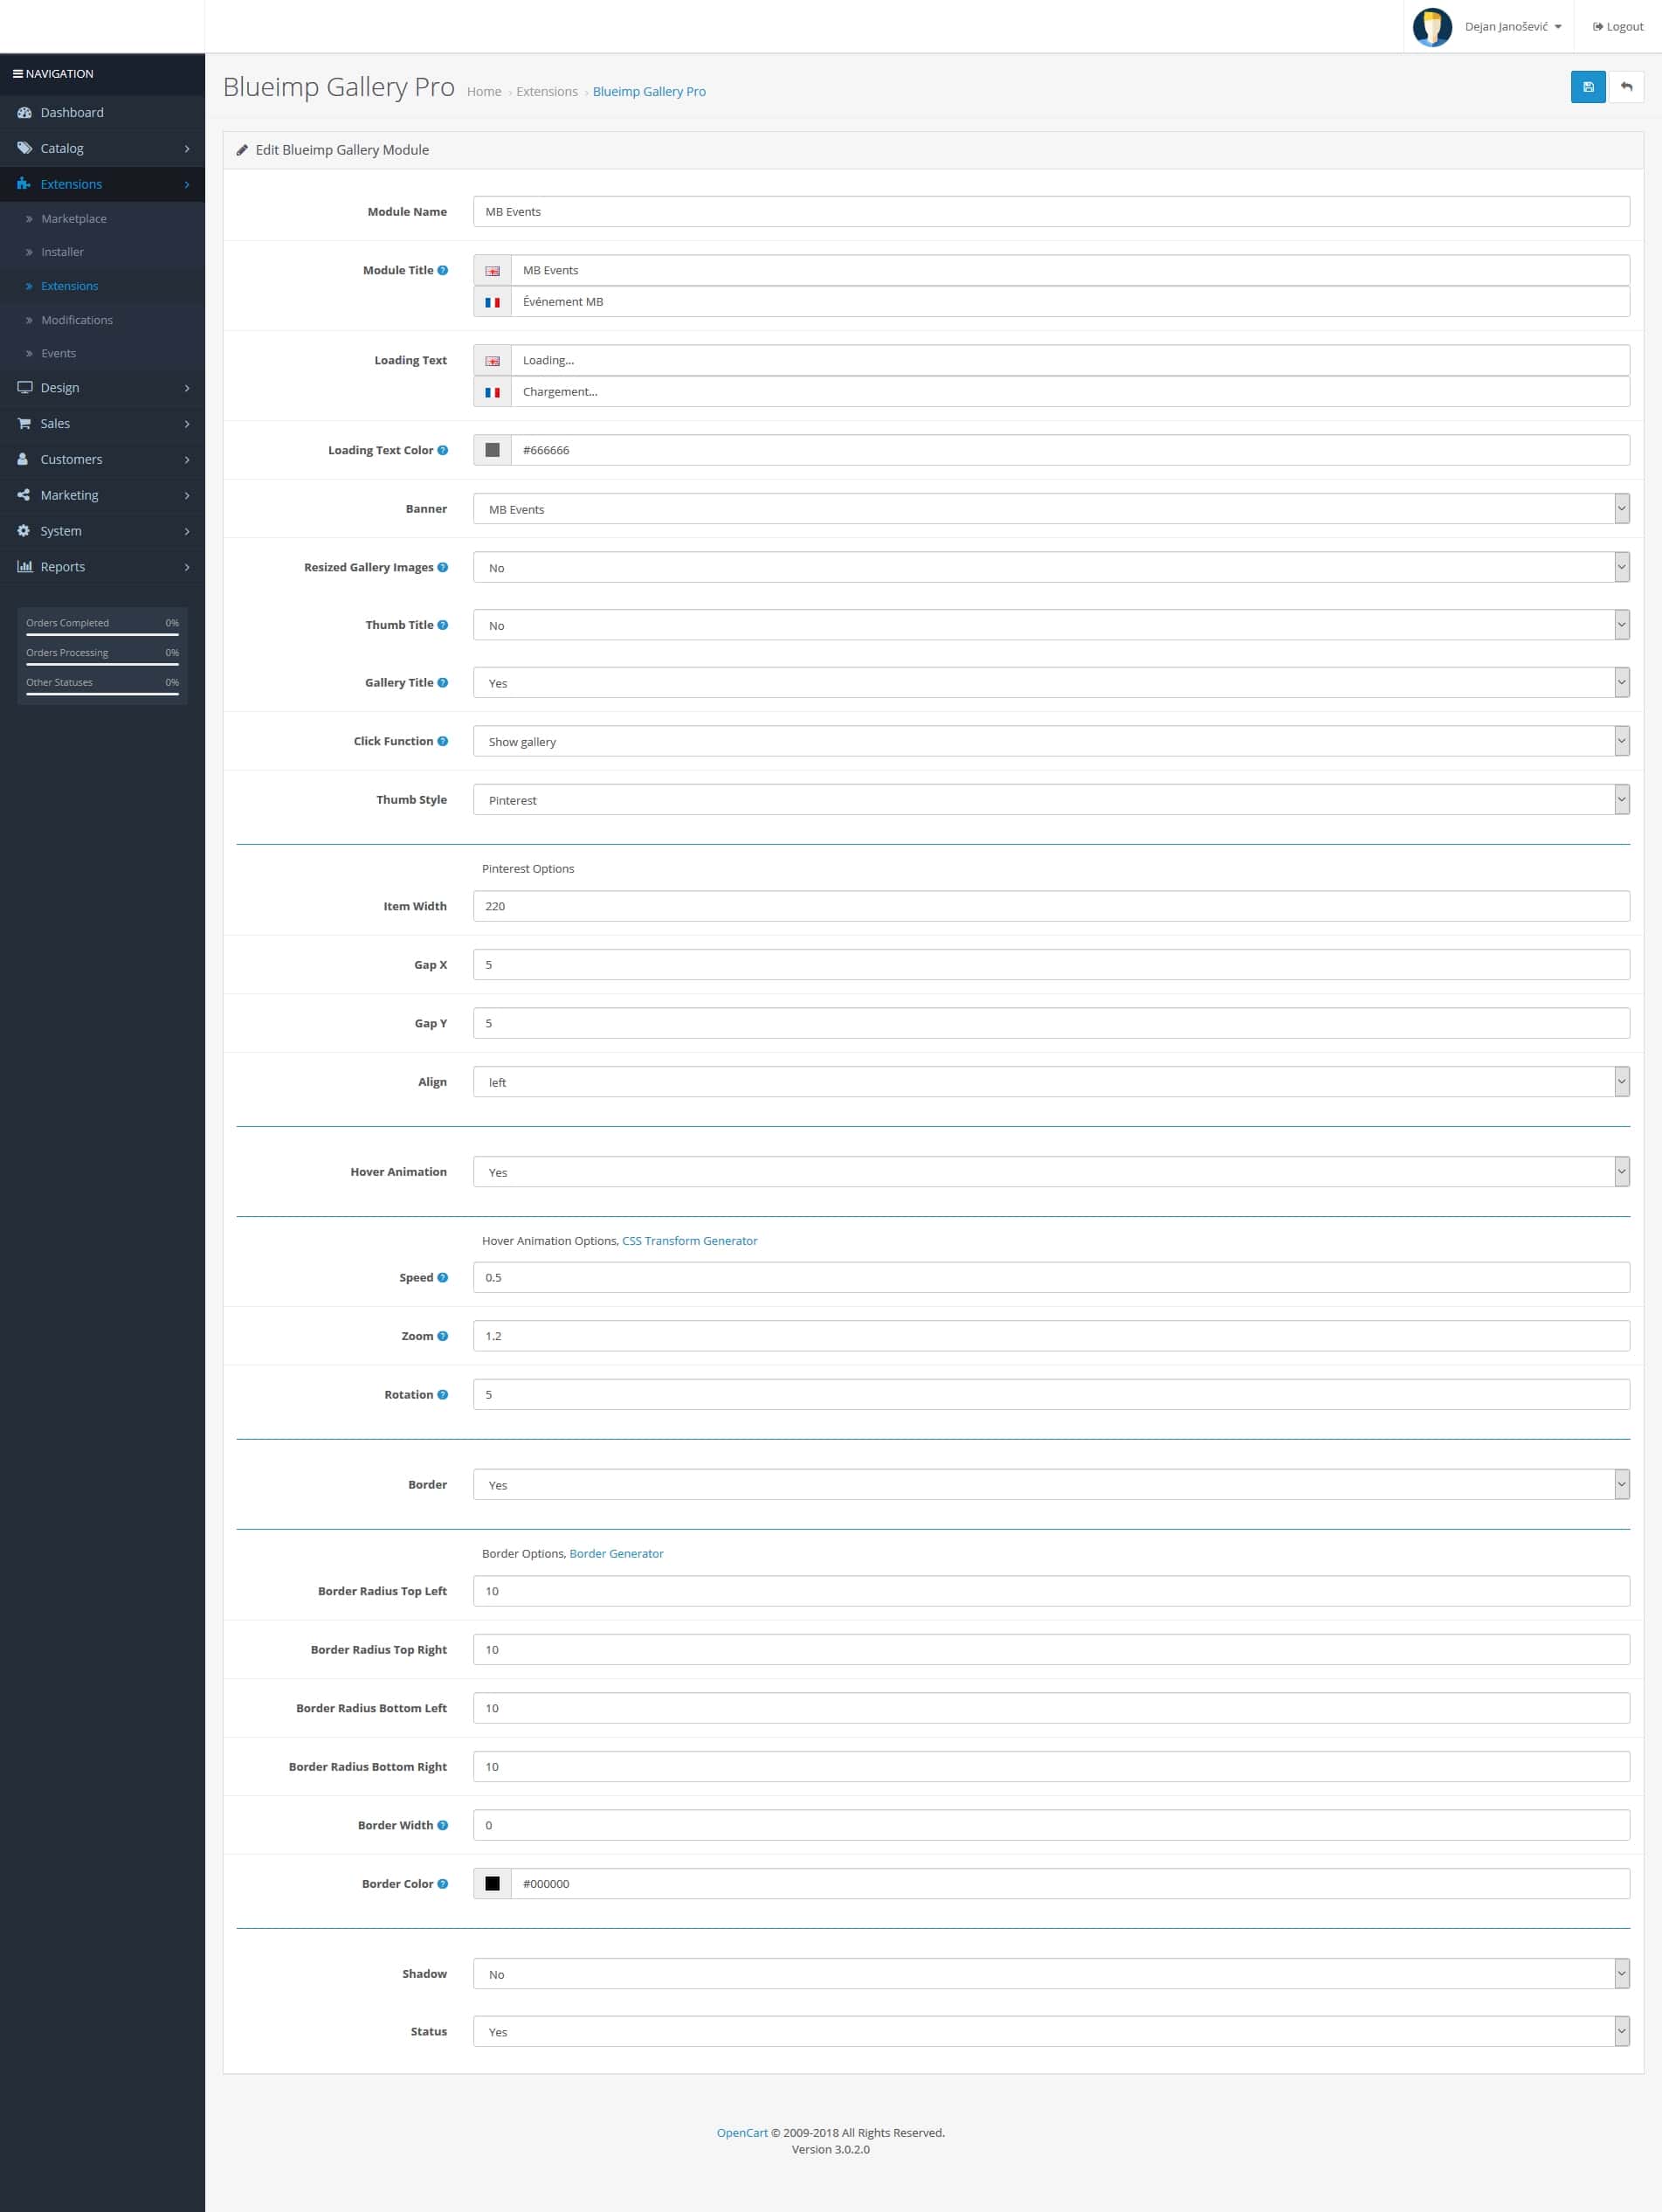Click the Home breadcrumb link
This screenshot has height=2212, width=1662.
click(x=484, y=92)
